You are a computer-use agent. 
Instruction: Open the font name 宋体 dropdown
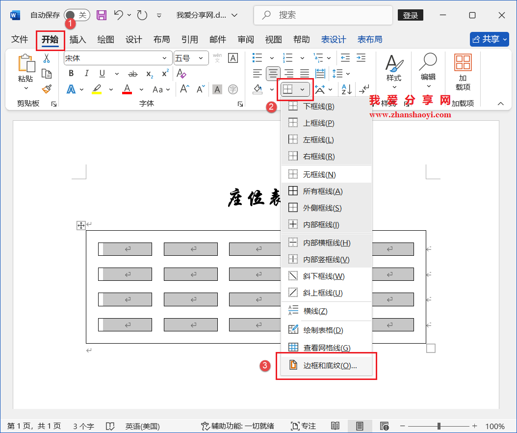click(164, 58)
